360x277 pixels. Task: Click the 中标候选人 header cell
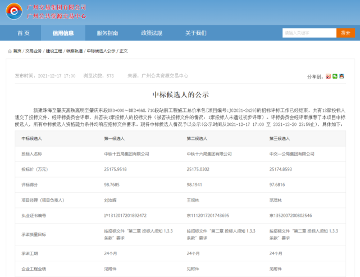point(31,138)
